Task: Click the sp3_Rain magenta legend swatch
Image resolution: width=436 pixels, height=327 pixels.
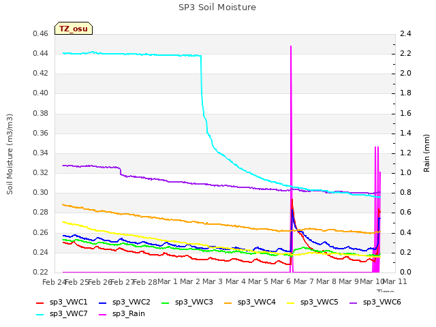Action: (103, 315)
